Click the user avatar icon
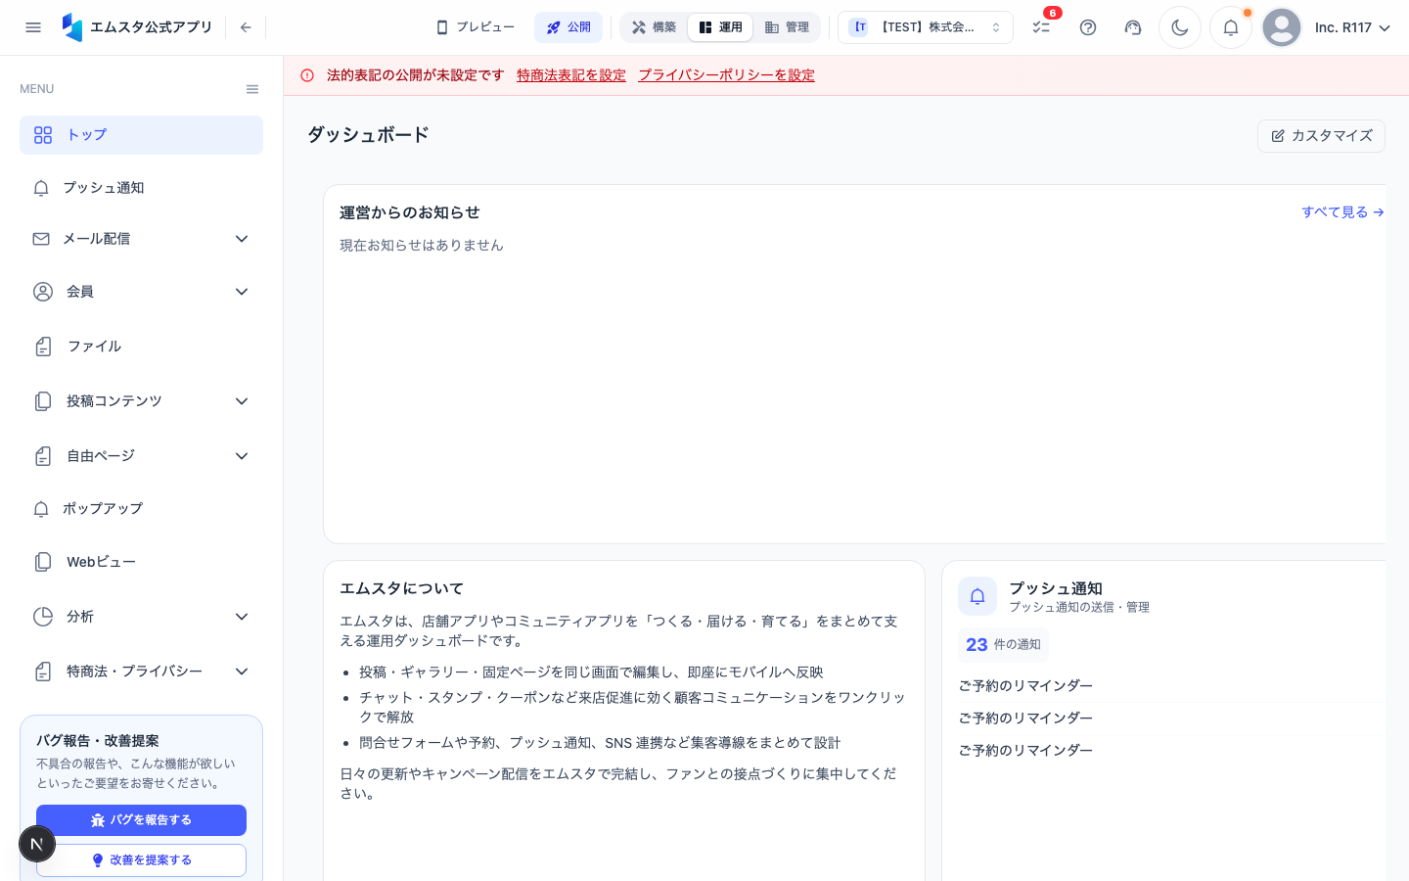This screenshot has width=1409, height=881. [1282, 27]
